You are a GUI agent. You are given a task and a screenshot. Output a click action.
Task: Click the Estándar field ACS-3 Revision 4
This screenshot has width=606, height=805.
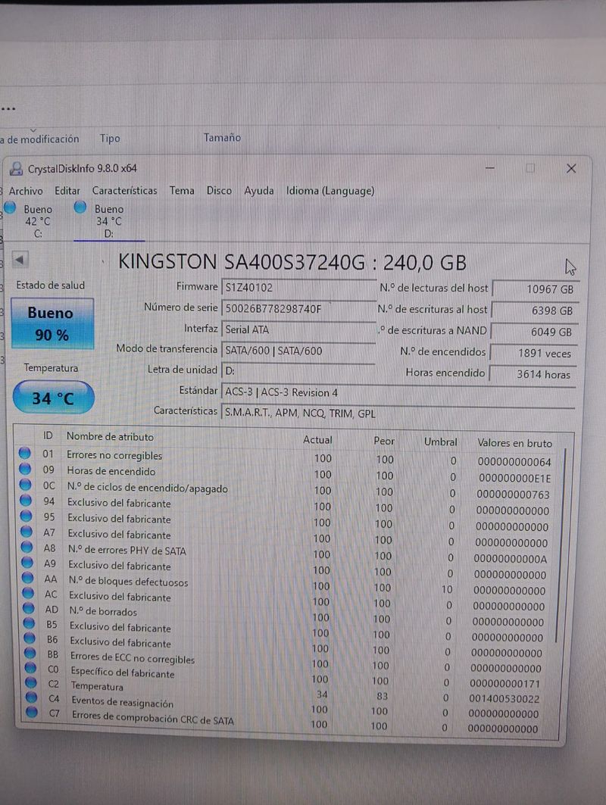(x=398, y=392)
